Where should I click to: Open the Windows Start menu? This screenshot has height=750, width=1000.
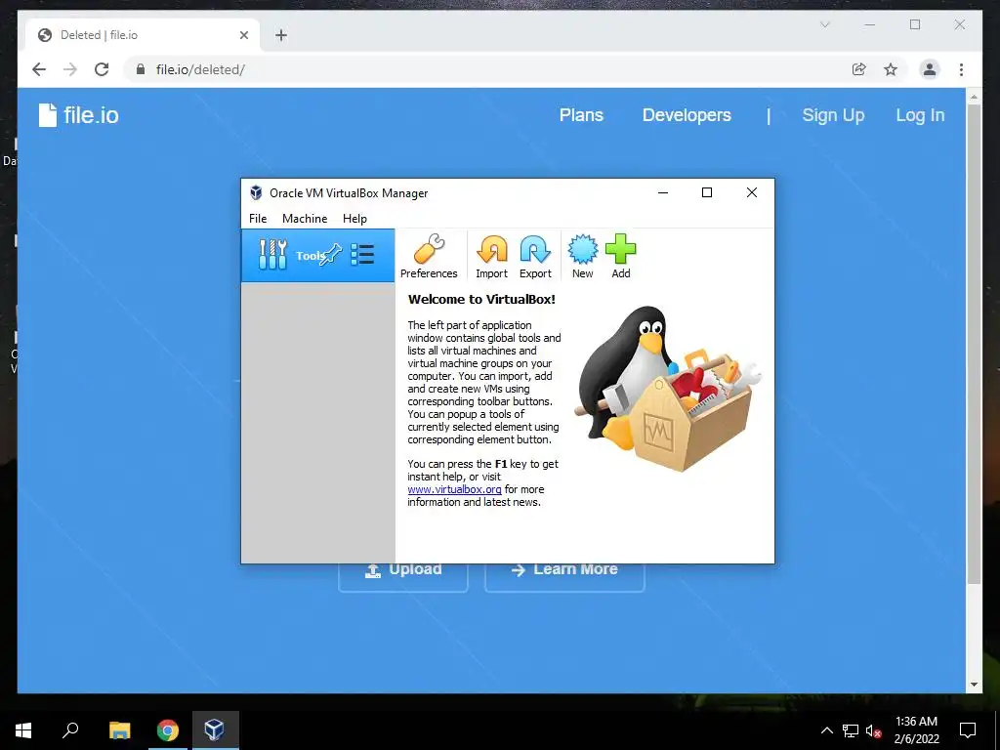click(23, 730)
